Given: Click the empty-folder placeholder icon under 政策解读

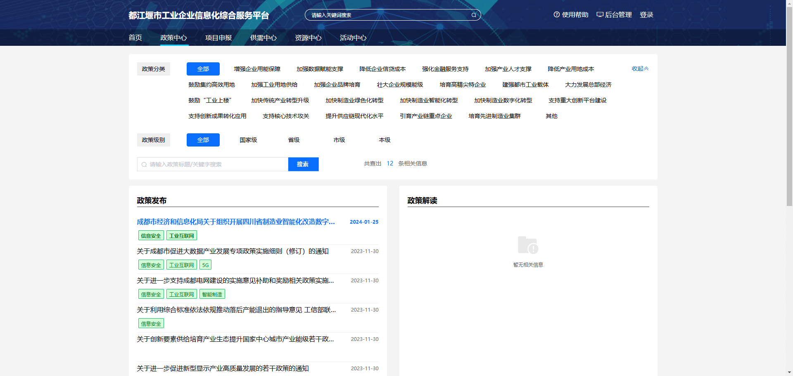Looking at the screenshot, I should 528,245.
